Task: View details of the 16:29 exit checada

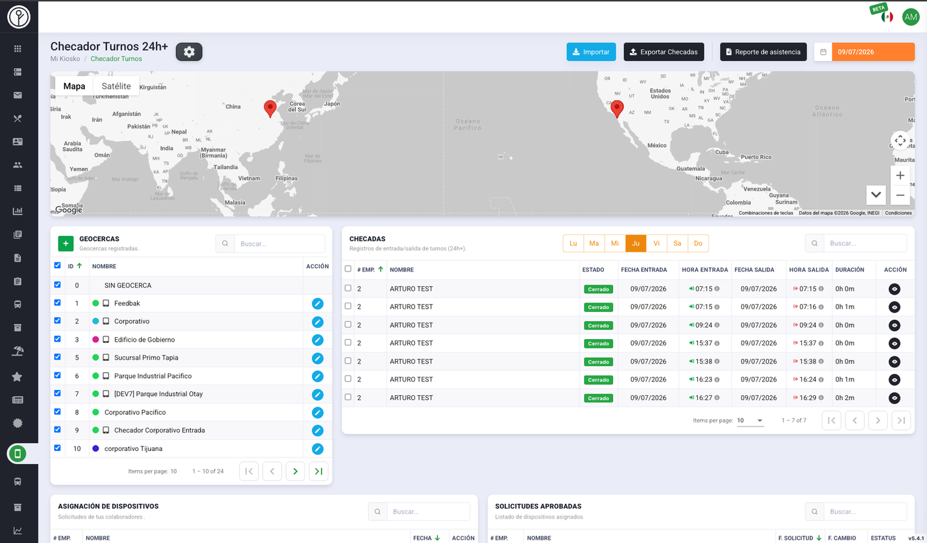Action: coord(895,398)
